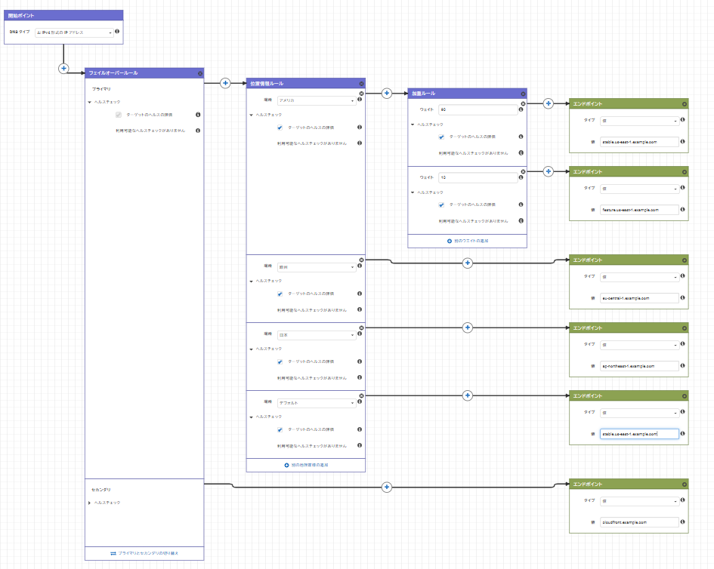Click plus connector on 日本 location line
The width and height of the screenshot is (714, 569).
467,328
